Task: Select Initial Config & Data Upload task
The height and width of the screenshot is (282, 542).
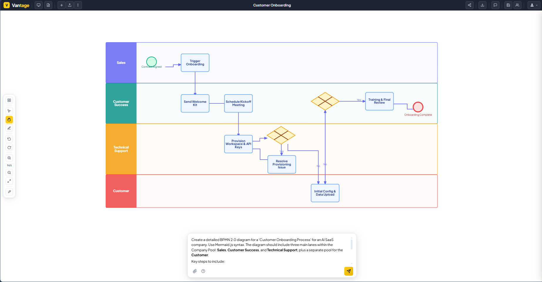Action: (x=325, y=193)
